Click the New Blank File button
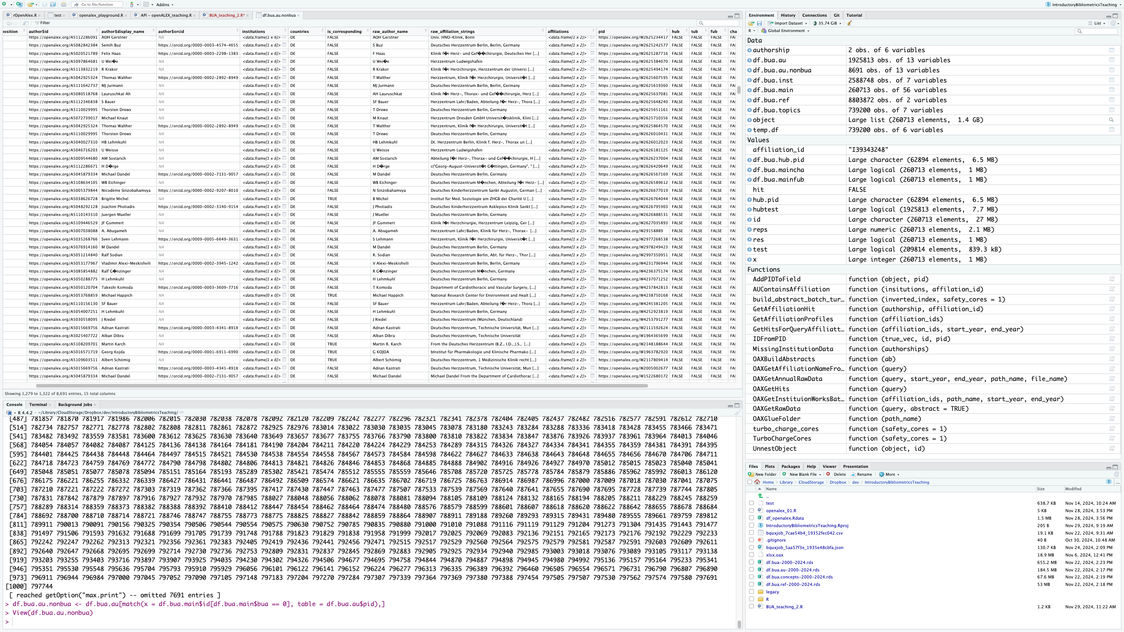 click(x=802, y=474)
